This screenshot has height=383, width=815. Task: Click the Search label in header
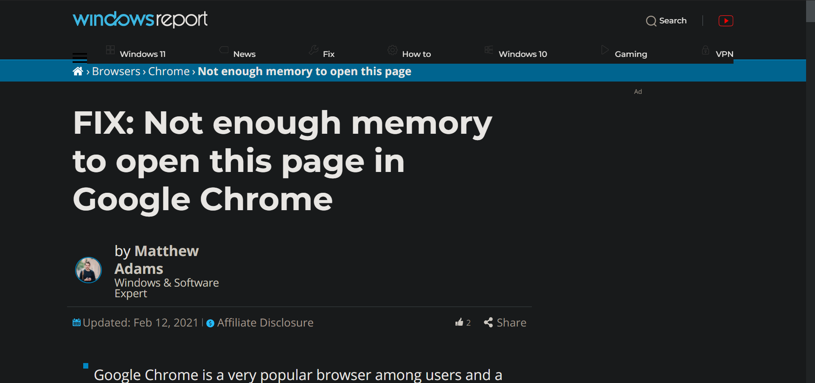coord(673,20)
